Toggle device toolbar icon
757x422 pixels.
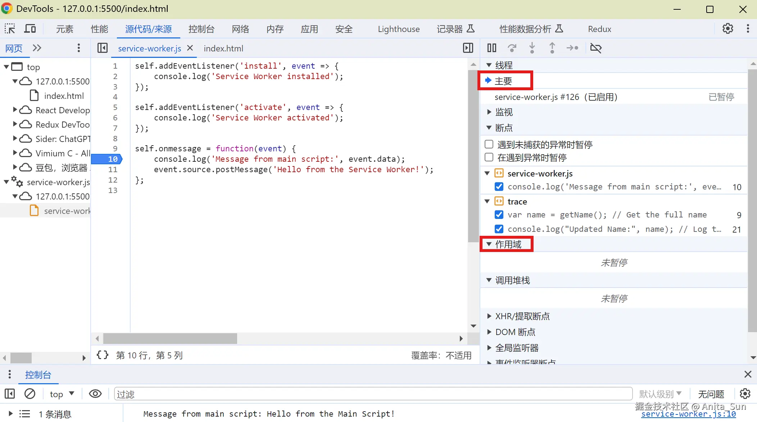[30, 29]
